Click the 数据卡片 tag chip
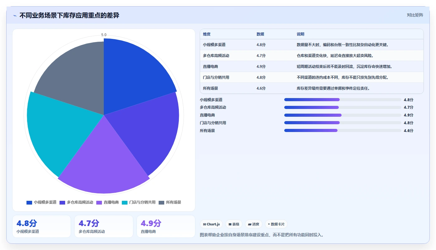Screen dimensions: 436x250 276,224
